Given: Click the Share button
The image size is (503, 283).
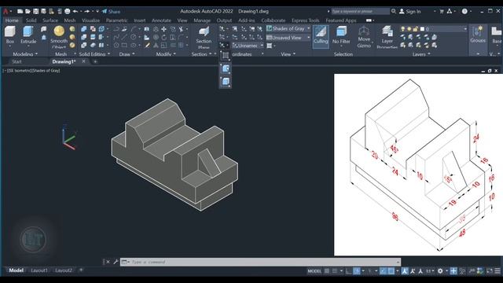Looking at the screenshot, I should tap(111, 11).
